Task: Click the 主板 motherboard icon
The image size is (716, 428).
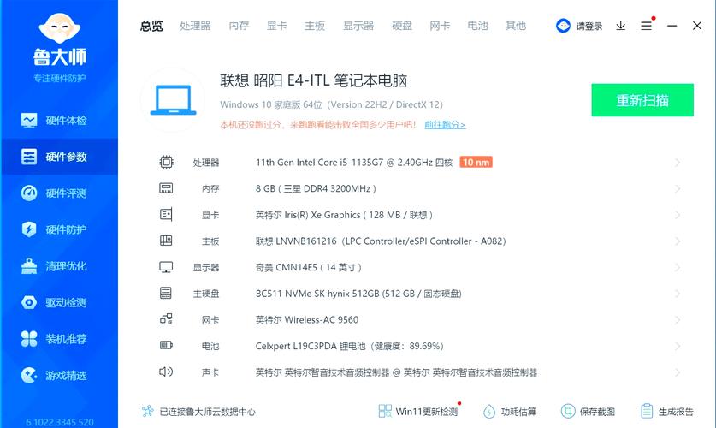Action: click(166, 241)
